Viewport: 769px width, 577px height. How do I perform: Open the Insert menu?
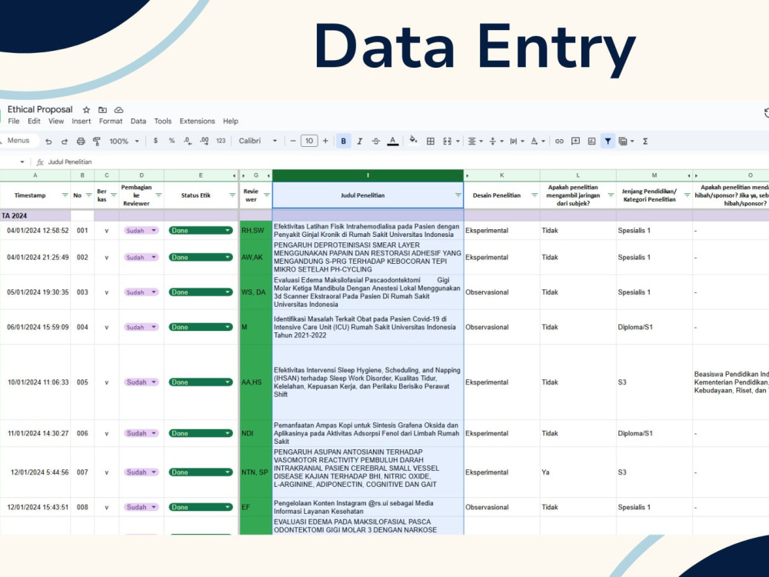82,122
